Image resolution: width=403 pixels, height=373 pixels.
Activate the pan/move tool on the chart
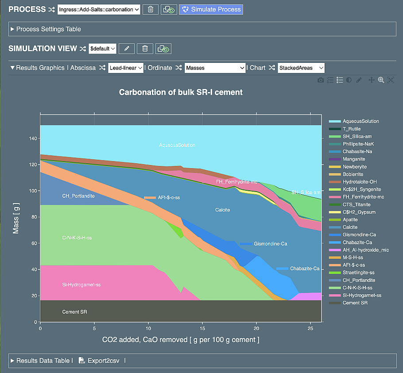(x=371, y=80)
